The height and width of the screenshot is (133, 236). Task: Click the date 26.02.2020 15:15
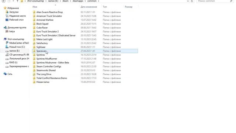(x=88, y=24)
